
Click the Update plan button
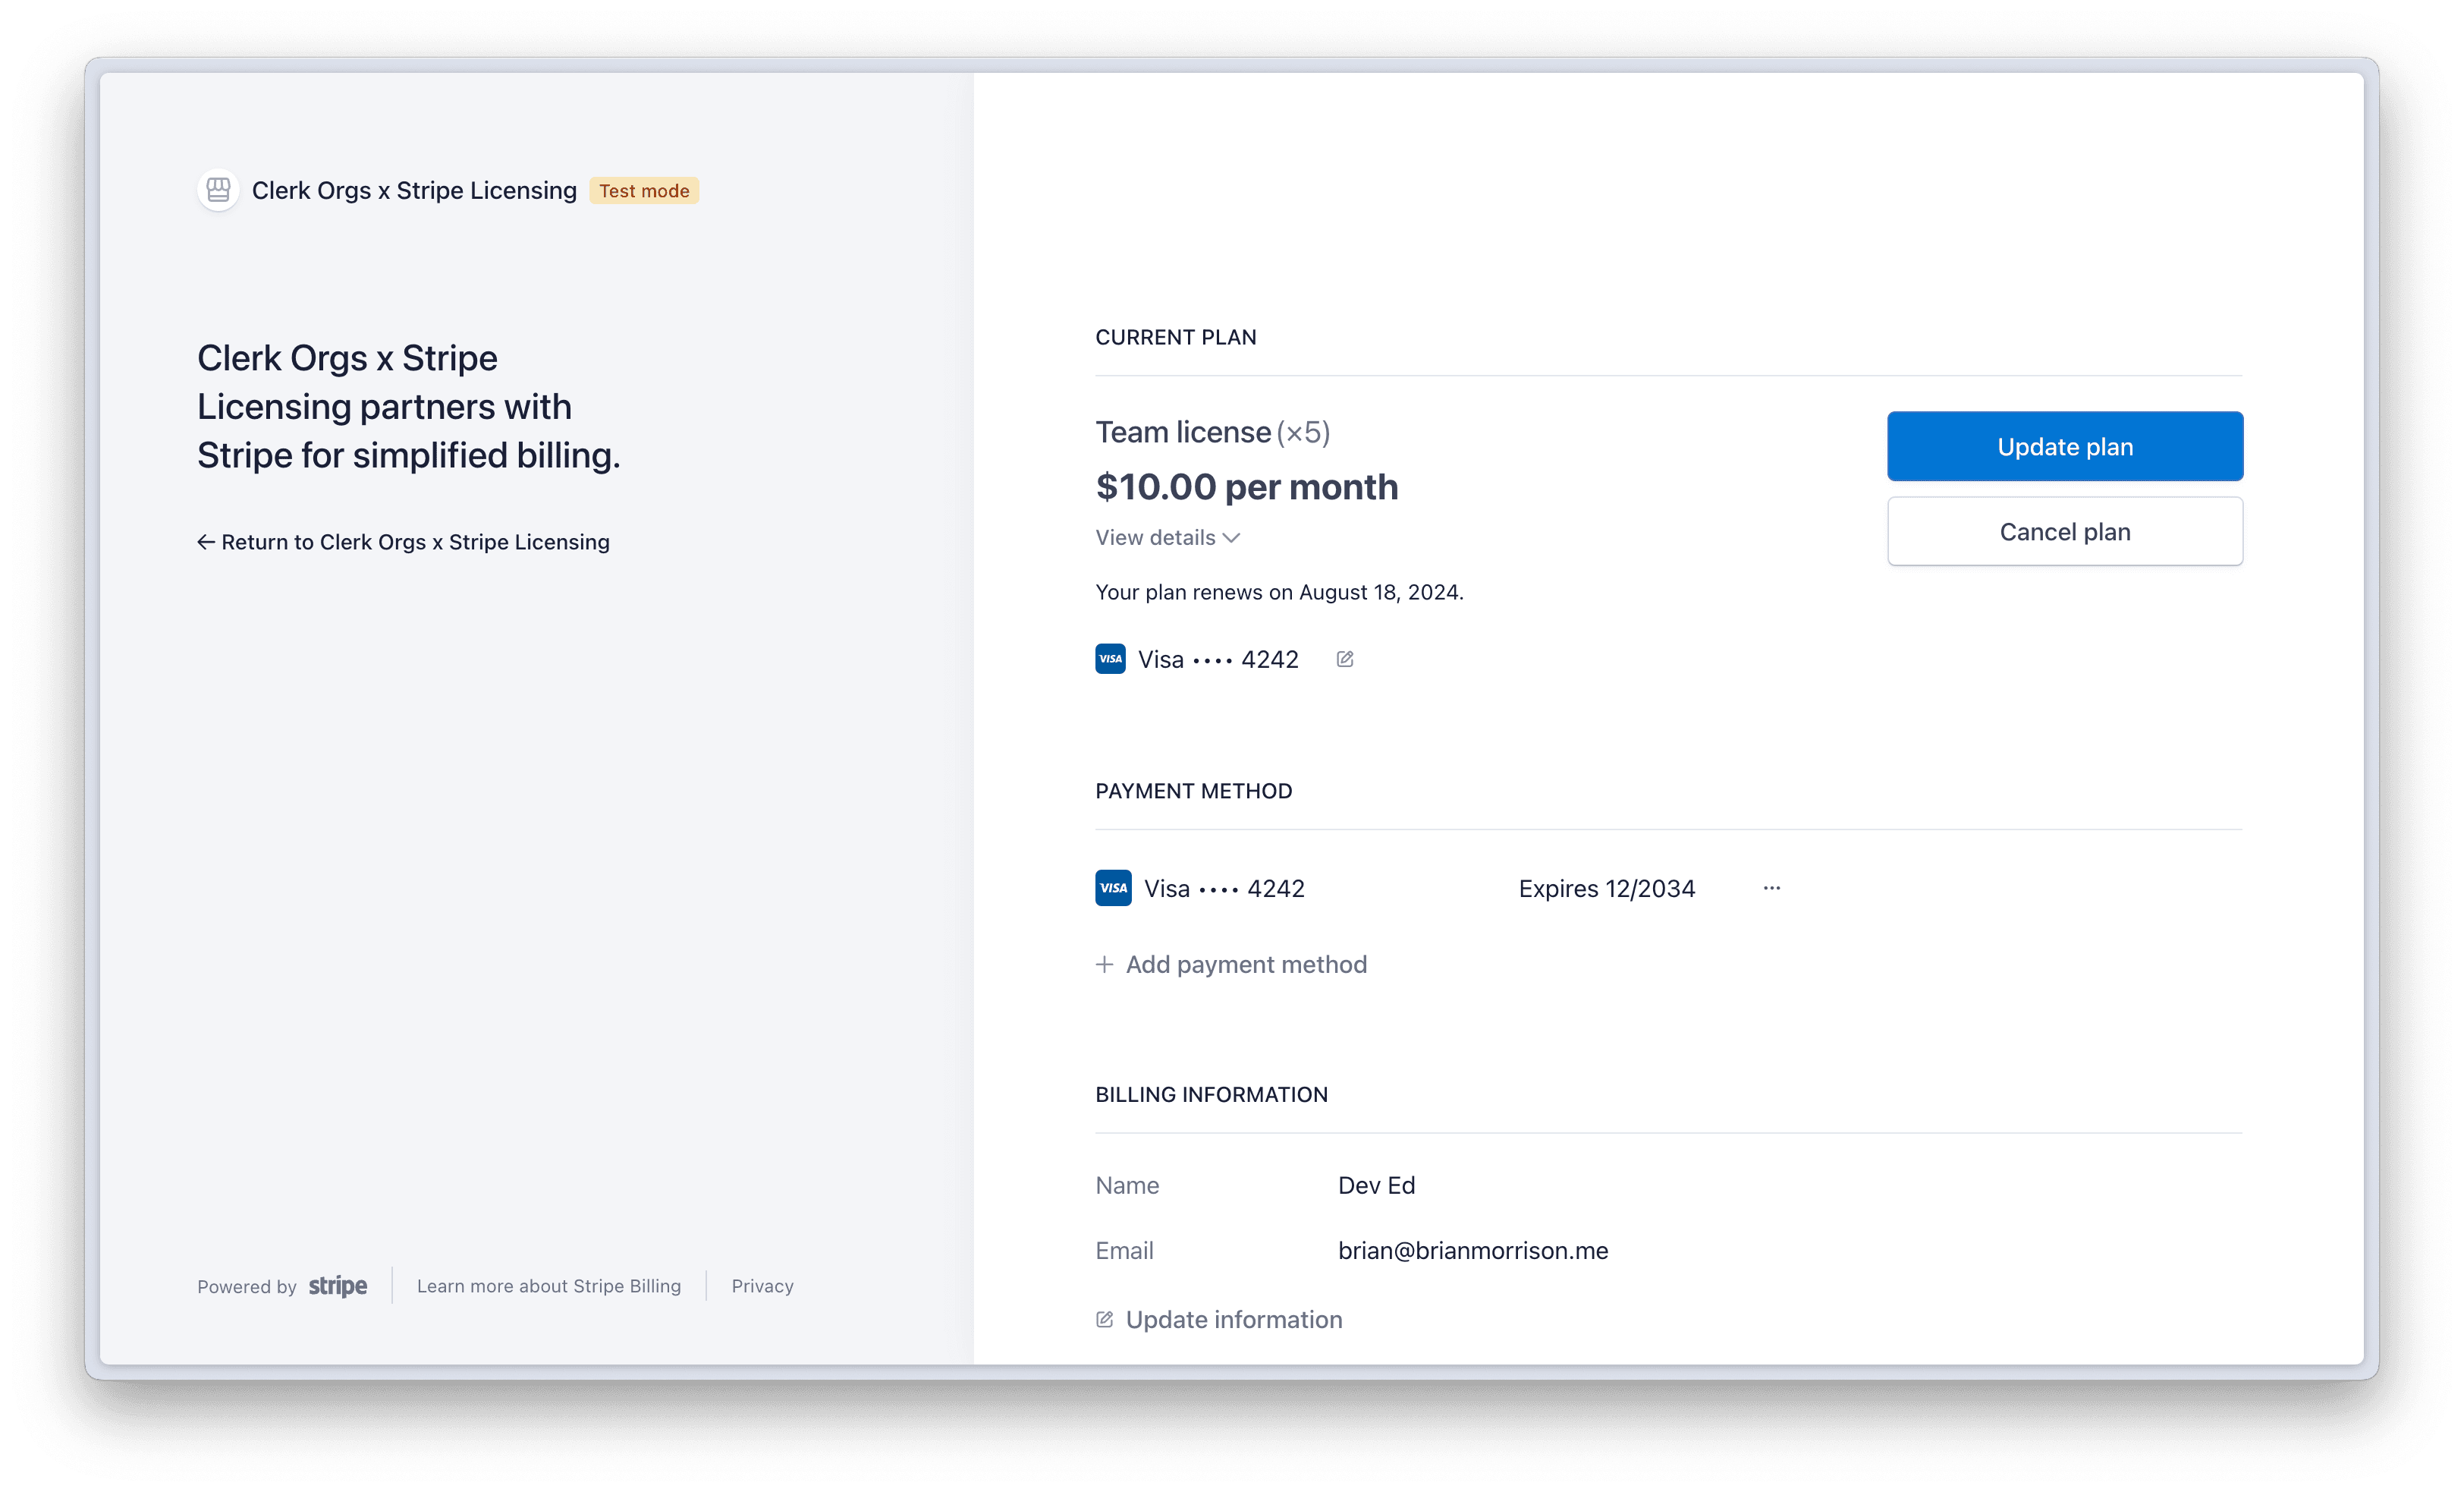pos(2064,446)
